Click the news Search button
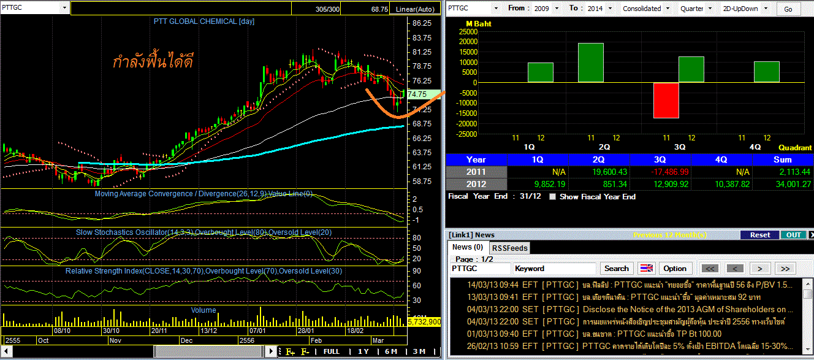Image resolution: width=814 pixels, height=360 pixels. coord(616,269)
